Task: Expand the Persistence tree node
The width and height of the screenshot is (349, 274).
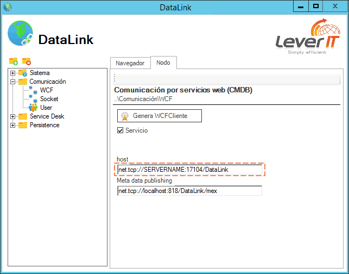Action: click(x=12, y=125)
